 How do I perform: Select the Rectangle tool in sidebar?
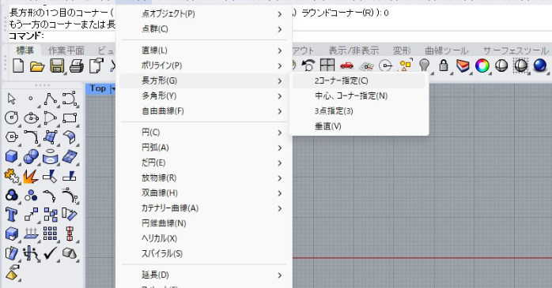[x=70, y=118]
